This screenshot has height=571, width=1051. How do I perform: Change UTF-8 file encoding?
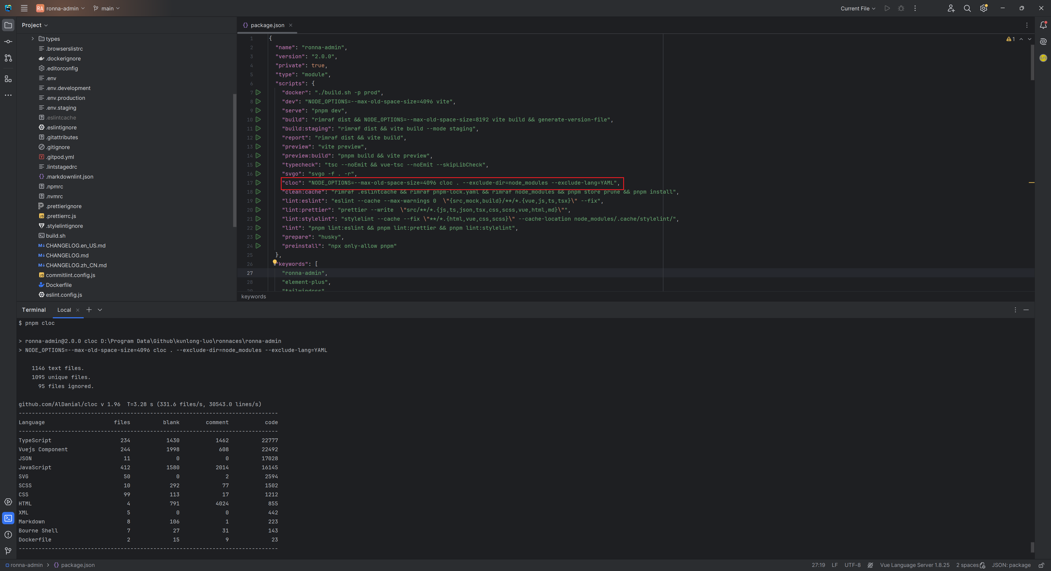[852, 565]
